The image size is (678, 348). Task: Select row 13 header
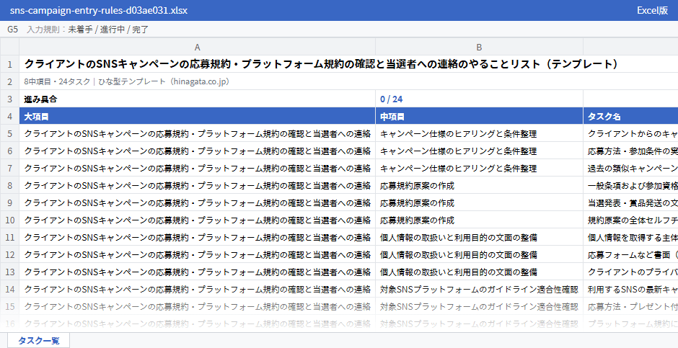pos(9,272)
